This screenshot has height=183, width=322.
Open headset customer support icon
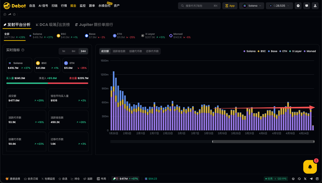[x=299, y=179]
